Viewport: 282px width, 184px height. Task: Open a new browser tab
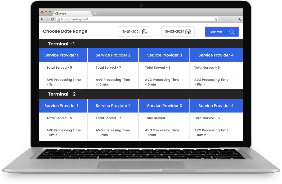pos(95,13)
